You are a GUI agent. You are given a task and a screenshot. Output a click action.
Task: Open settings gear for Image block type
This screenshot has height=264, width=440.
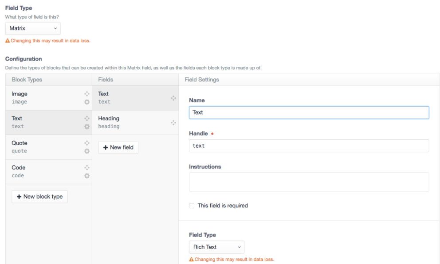87,102
